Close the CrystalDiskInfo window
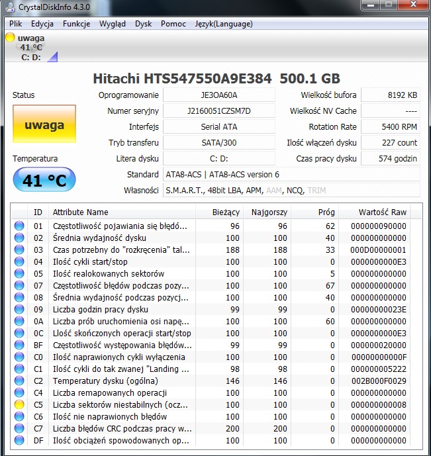Screen dimensions: 431x456 click(x=413, y=5)
